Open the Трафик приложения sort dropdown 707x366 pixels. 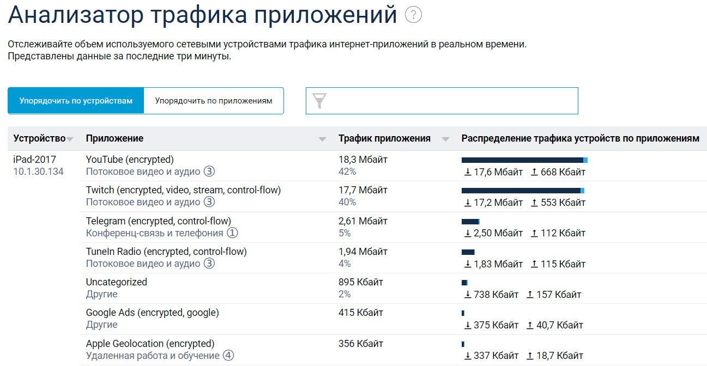[x=445, y=139]
